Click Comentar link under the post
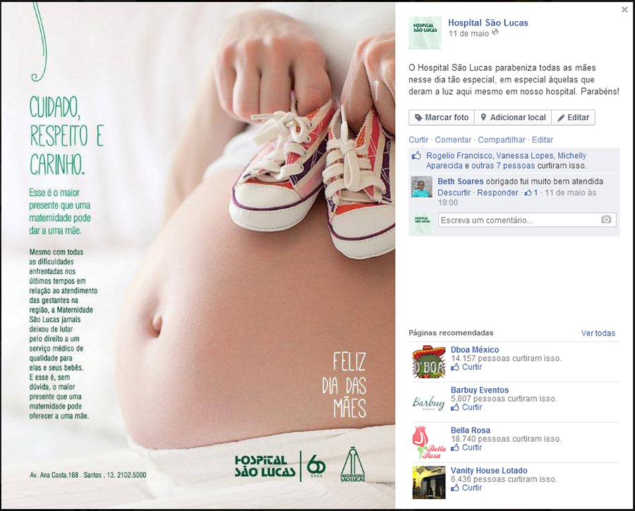The height and width of the screenshot is (511, 635). pos(453,140)
